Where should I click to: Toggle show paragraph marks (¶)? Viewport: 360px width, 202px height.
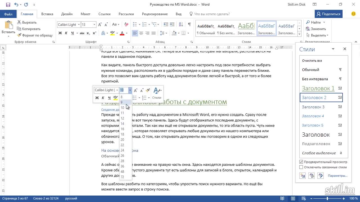190,25
